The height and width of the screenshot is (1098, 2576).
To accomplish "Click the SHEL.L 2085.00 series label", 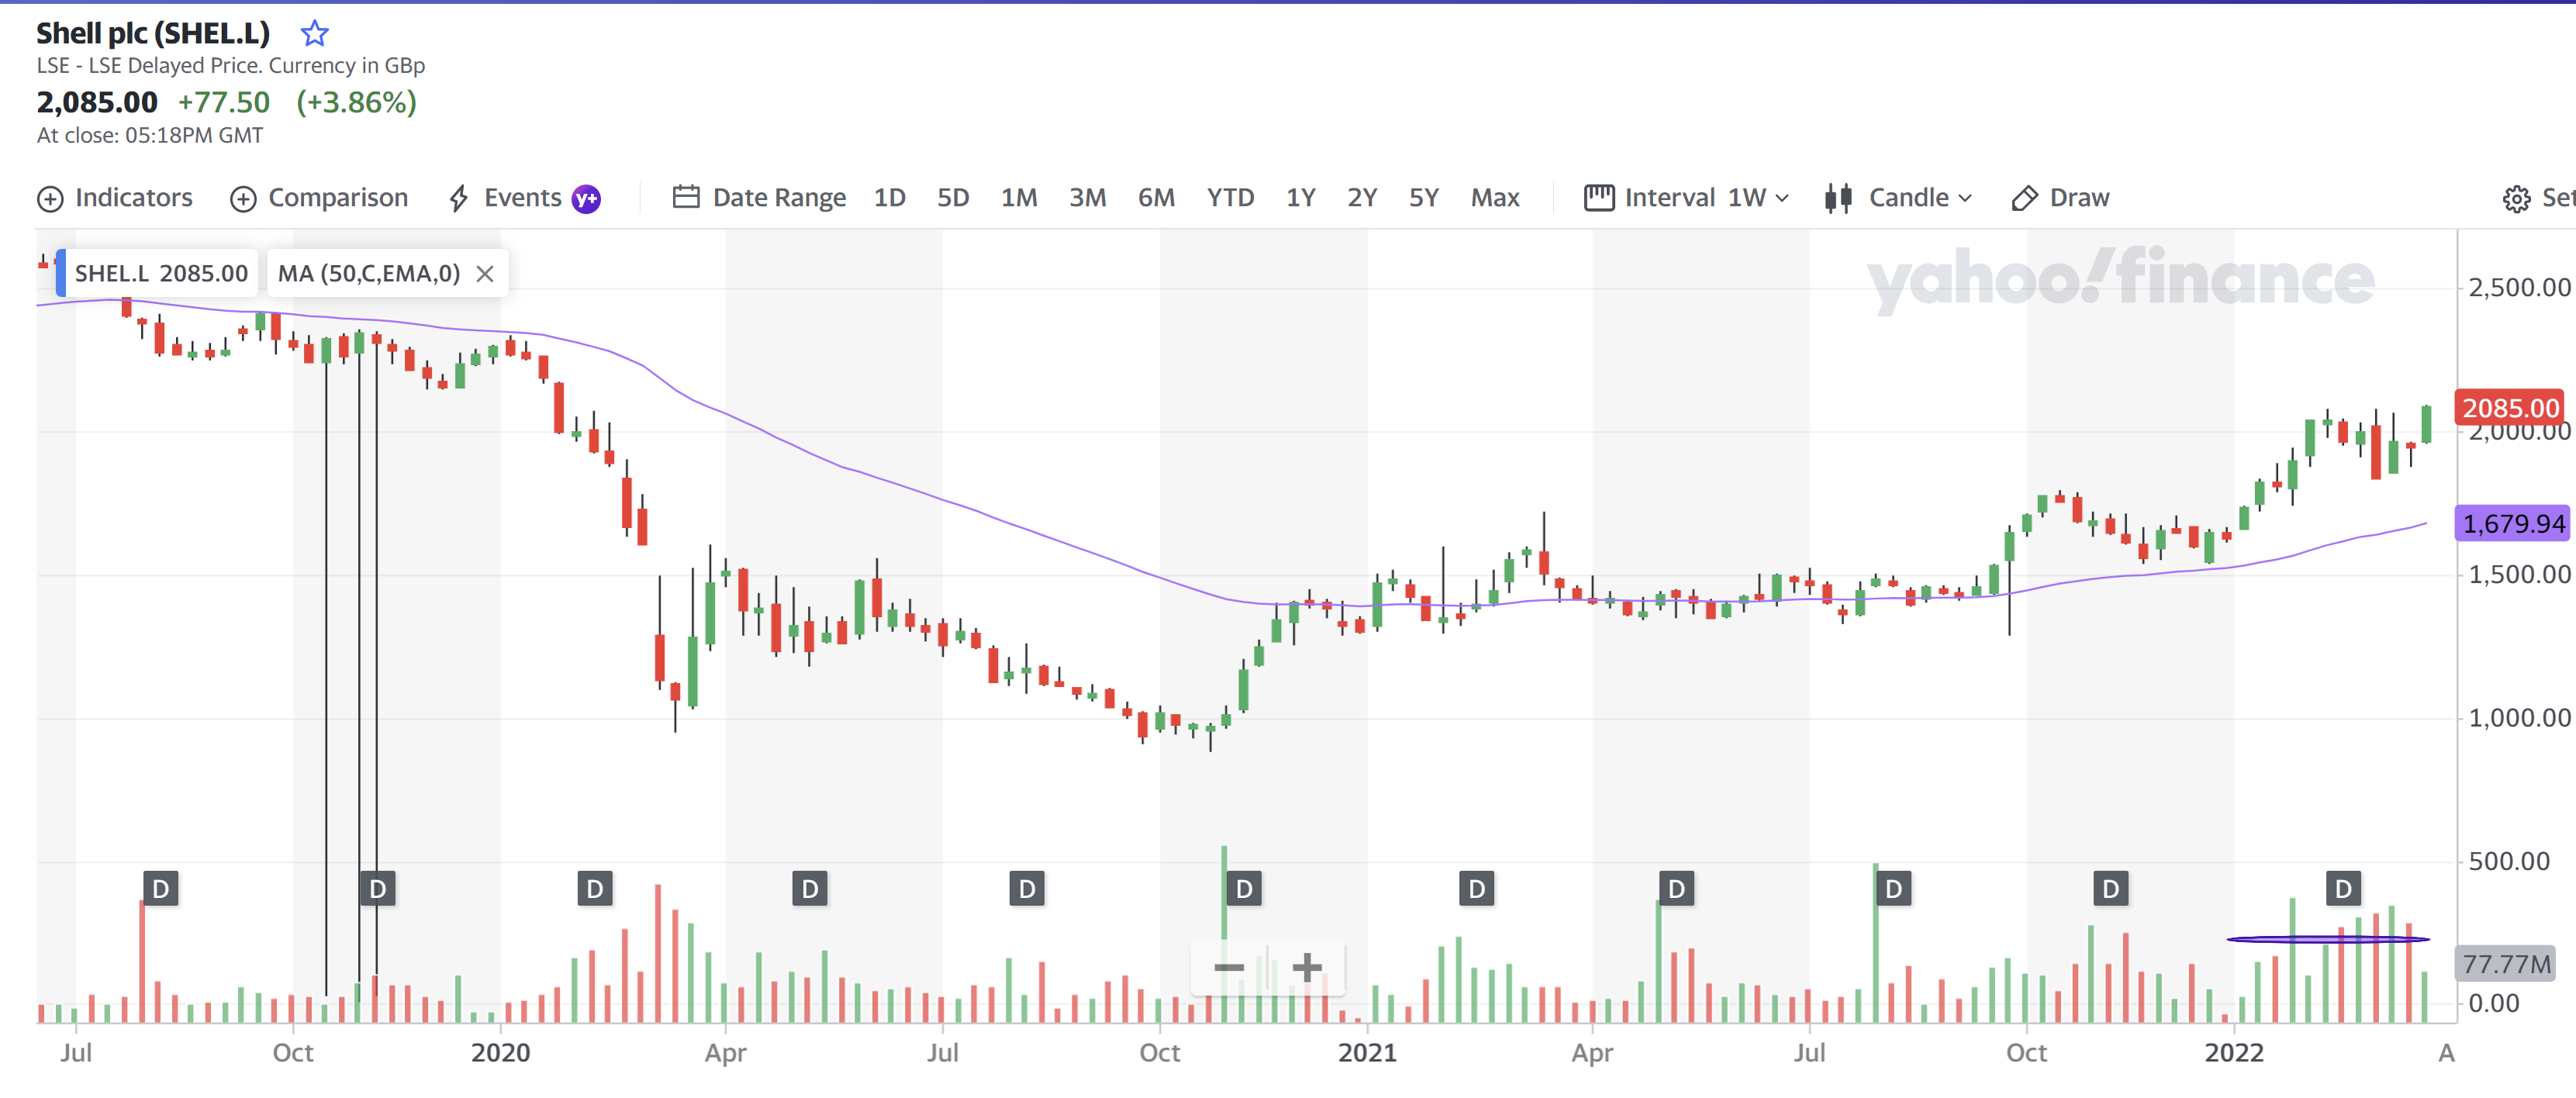I will coord(161,274).
